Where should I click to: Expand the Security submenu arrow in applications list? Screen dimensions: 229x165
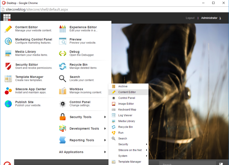[x=147, y=144]
